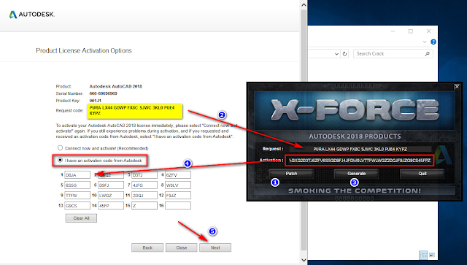Image resolution: width=467 pixels, height=265 pixels.
Task: Click the Next button
Action: 215,247
